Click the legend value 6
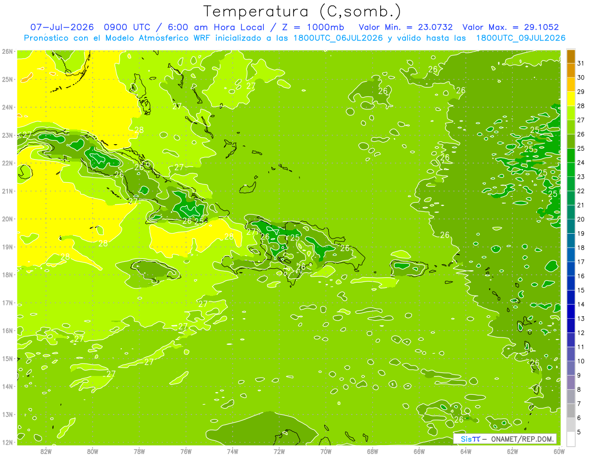 pos(579,418)
